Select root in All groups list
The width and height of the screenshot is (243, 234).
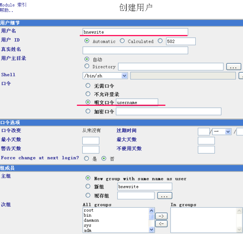tap(89, 210)
